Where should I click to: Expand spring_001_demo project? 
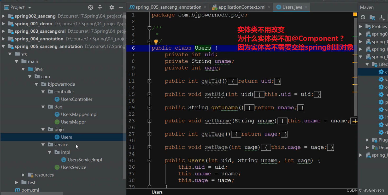[x=3, y=24]
